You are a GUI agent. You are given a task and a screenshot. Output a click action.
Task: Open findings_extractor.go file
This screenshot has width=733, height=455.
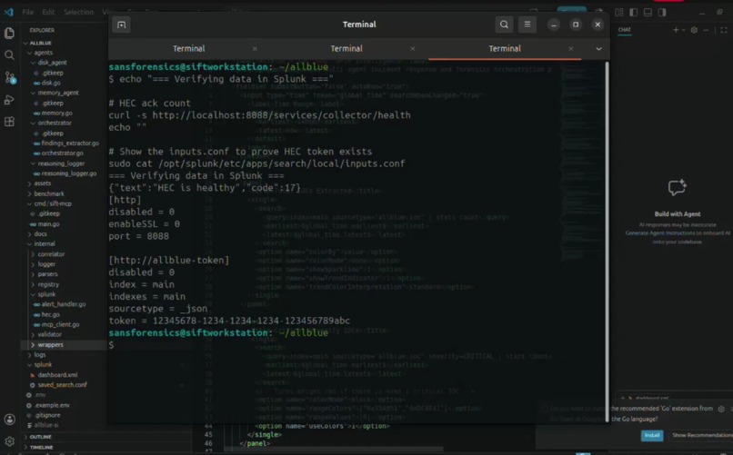[x=70, y=143]
